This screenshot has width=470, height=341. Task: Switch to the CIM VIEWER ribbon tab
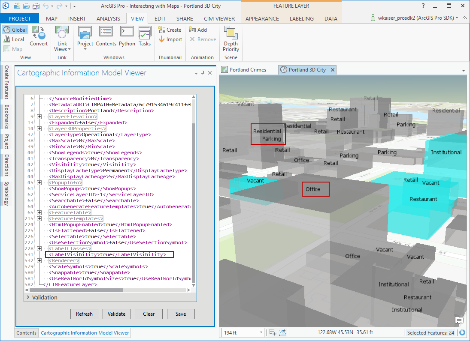[x=219, y=18]
